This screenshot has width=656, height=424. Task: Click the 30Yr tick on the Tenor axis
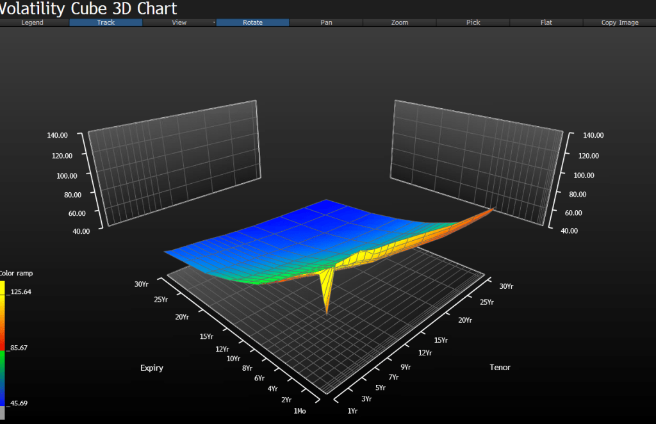point(506,286)
